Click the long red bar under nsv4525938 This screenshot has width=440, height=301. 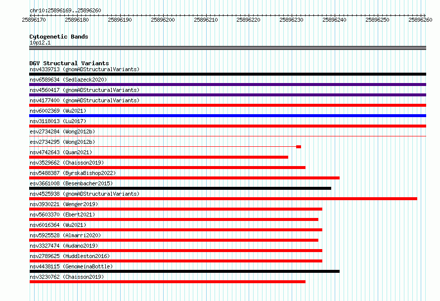coord(223,199)
